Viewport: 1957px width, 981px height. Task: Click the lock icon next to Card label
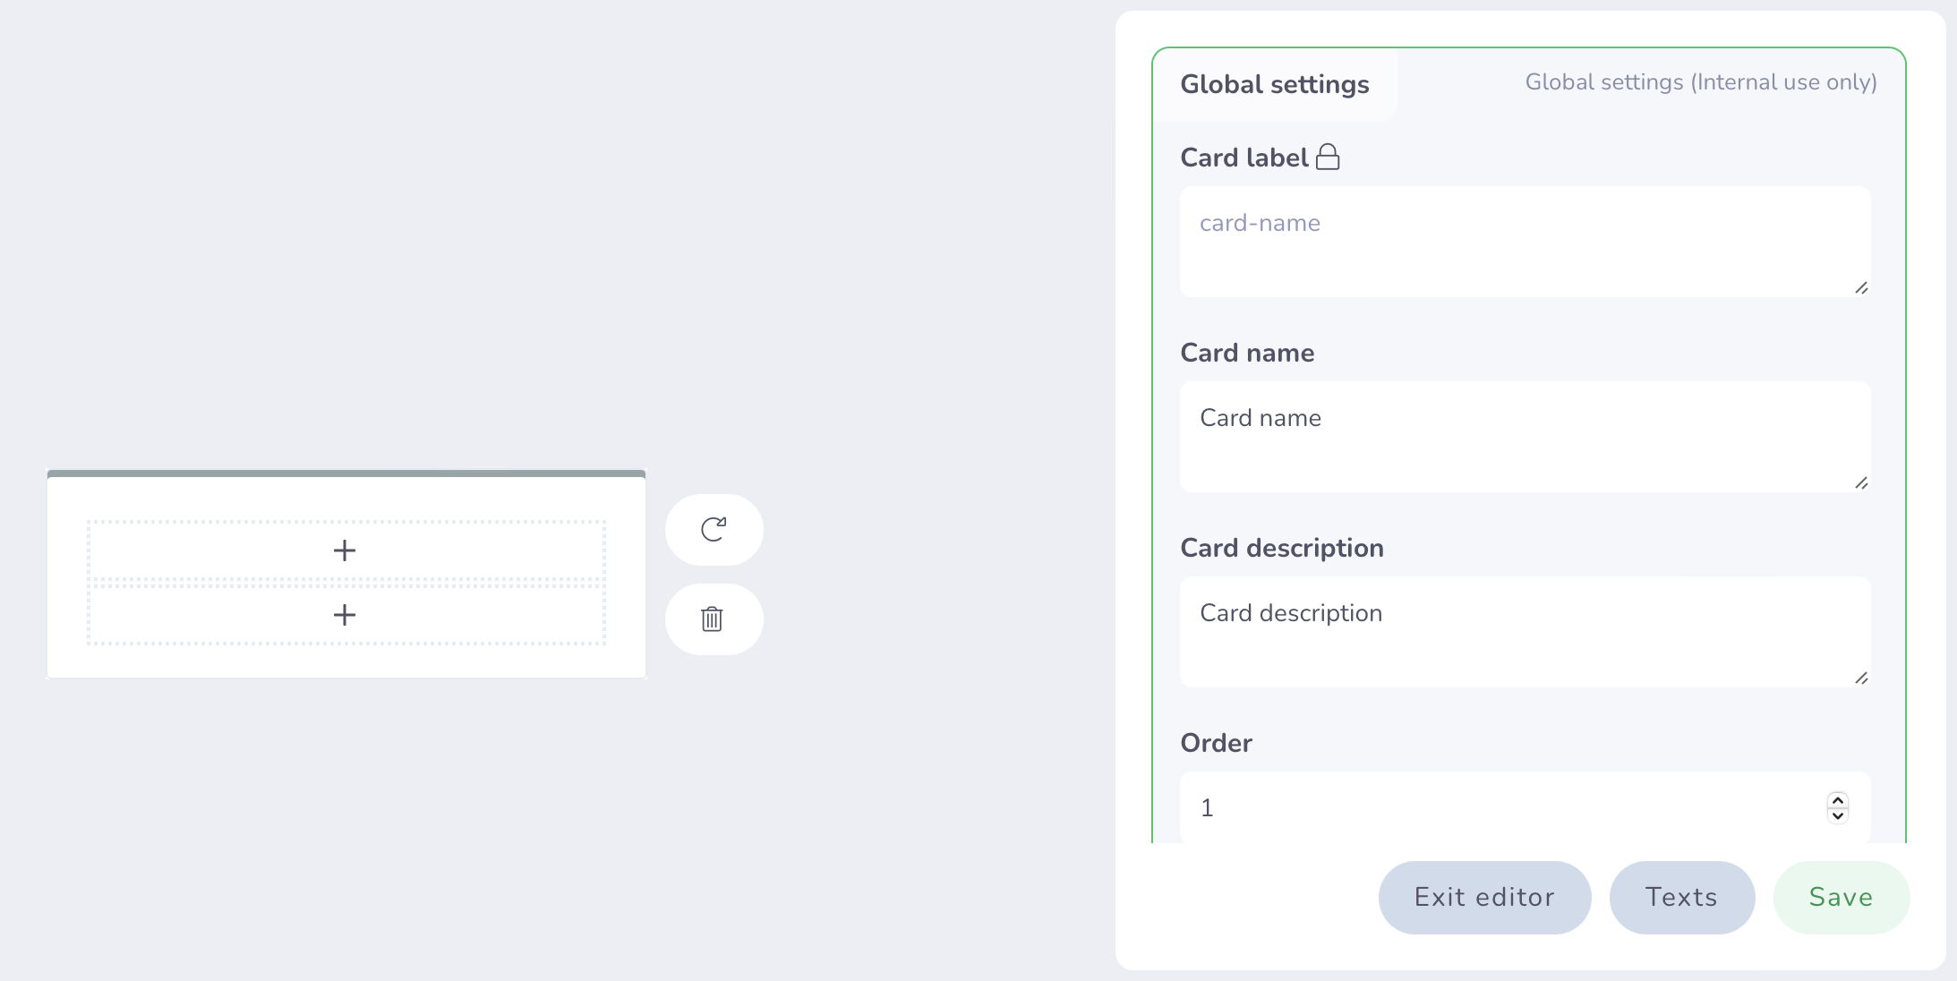pos(1328,158)
